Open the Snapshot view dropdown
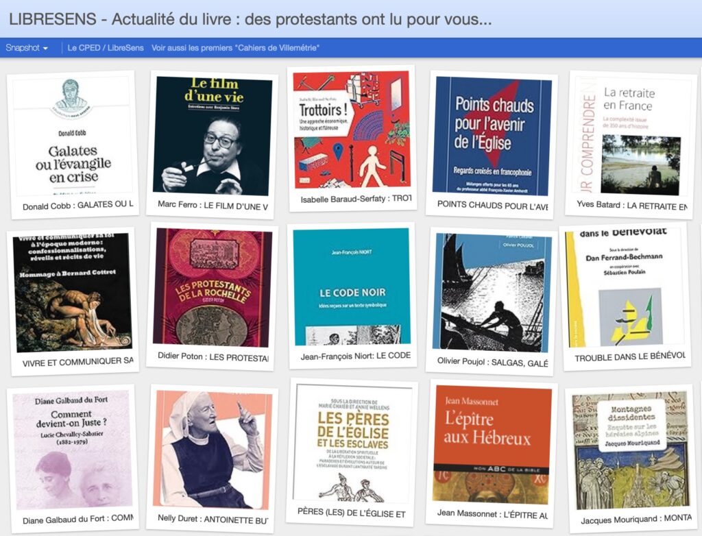This screenshot has height=536, width=702. 27,48
